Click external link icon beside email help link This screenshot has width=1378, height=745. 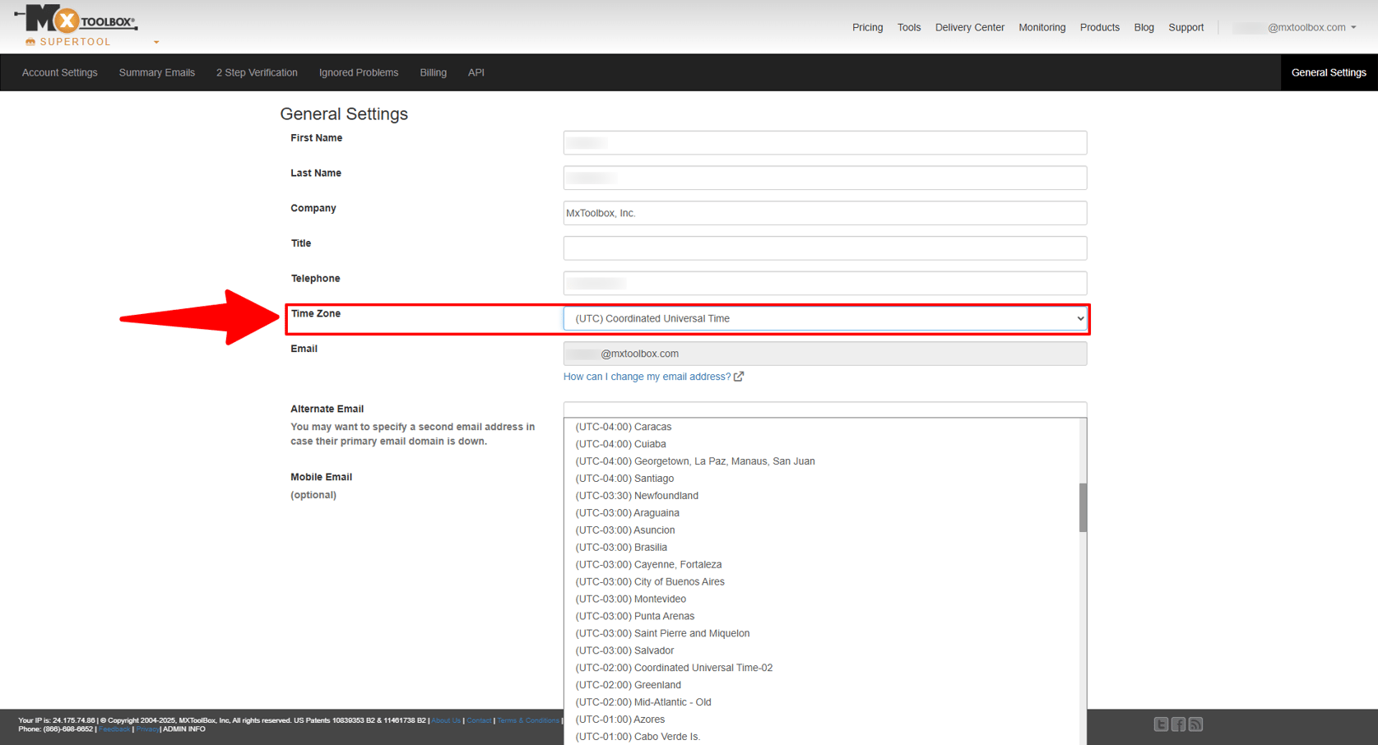739,377
